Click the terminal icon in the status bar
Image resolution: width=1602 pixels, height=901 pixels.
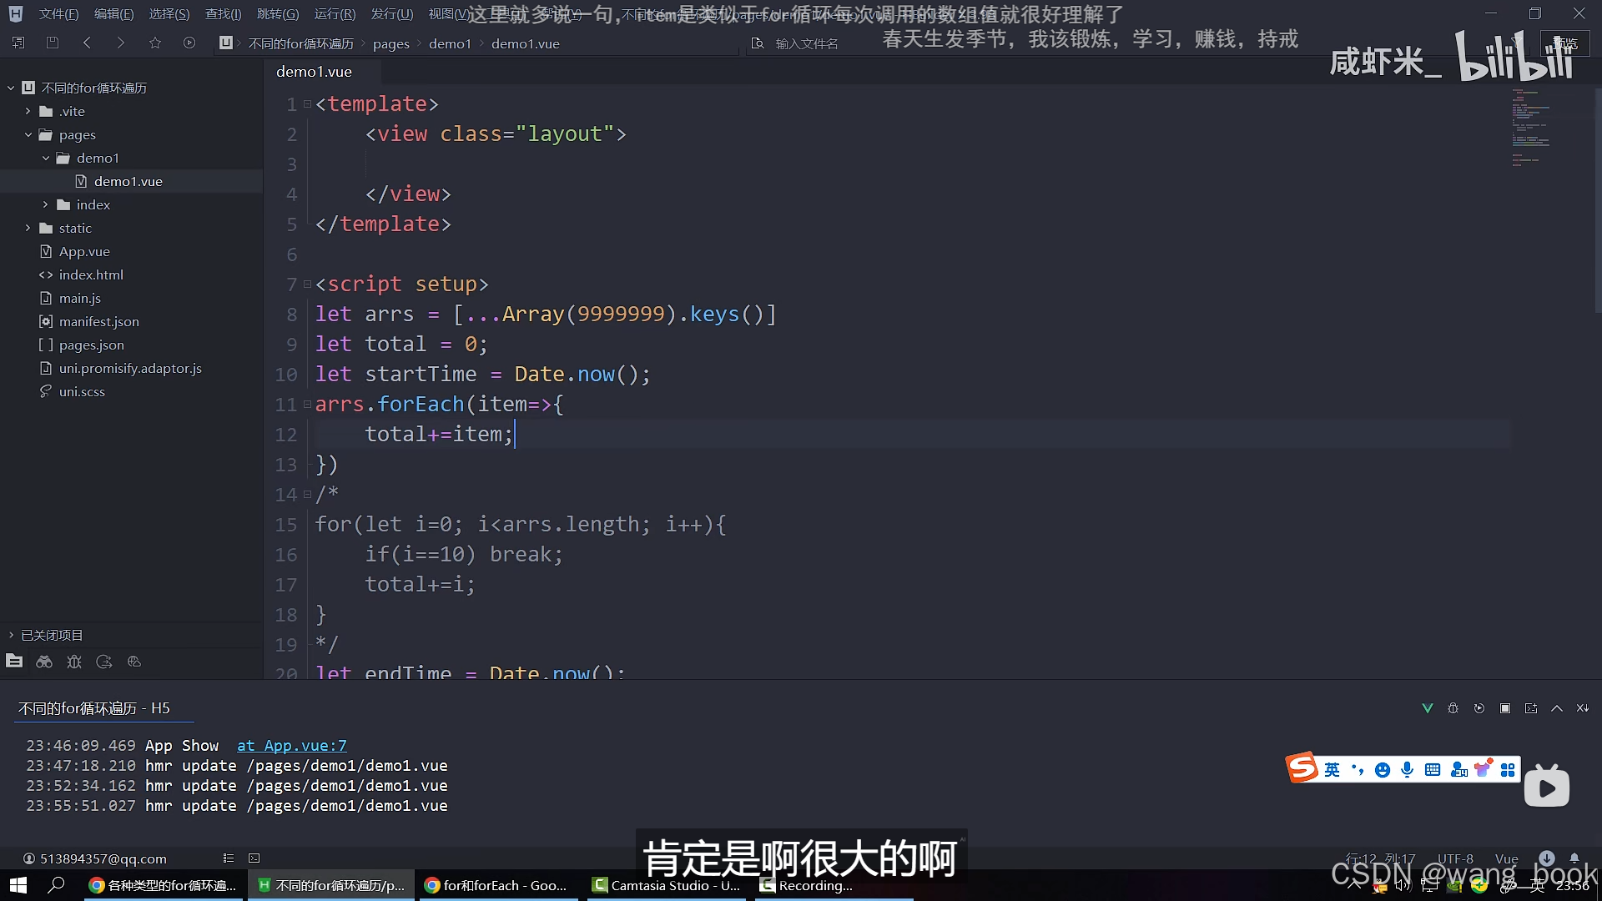pyautogui.click(x=254, y=858)
